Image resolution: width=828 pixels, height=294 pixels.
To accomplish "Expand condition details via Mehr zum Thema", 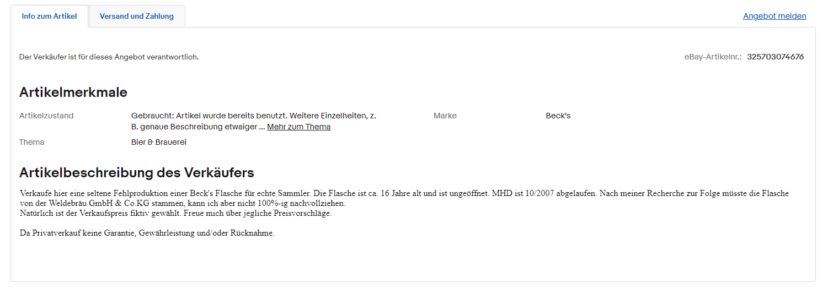I will tap(298, 127).
